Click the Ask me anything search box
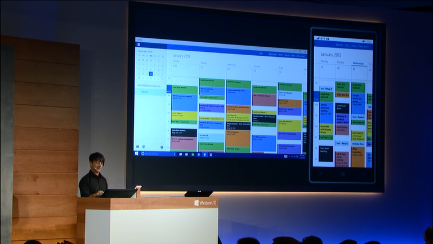 point(159,154)
